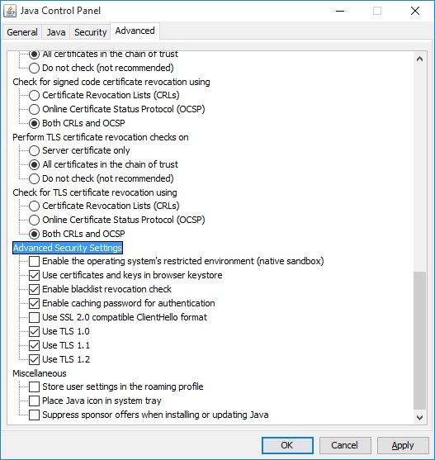Click the Cancel button
Screen dimensions: 435x460
tap(345, 445)
